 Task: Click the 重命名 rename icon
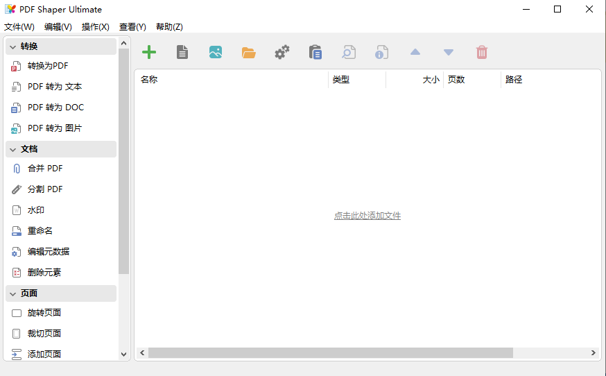tap(16, 231)
